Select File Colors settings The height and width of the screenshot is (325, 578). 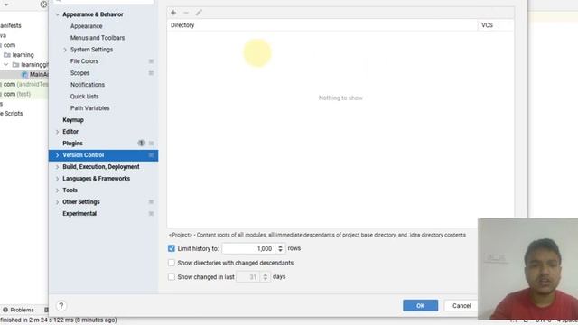click(x=84, y=61)
